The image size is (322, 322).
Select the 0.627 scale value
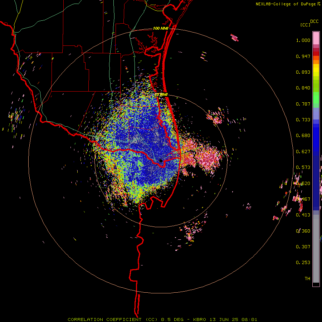pyautogui.click(x=303, y=152)
